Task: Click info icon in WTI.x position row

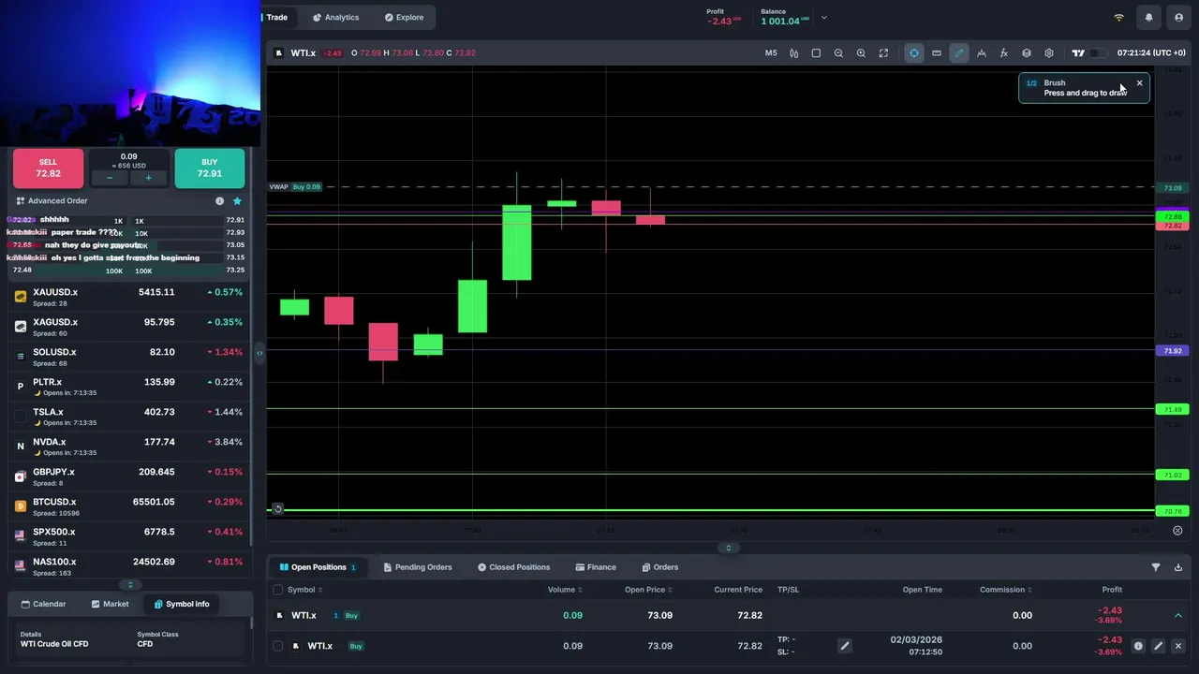Action: click(x=1138, y=646)
